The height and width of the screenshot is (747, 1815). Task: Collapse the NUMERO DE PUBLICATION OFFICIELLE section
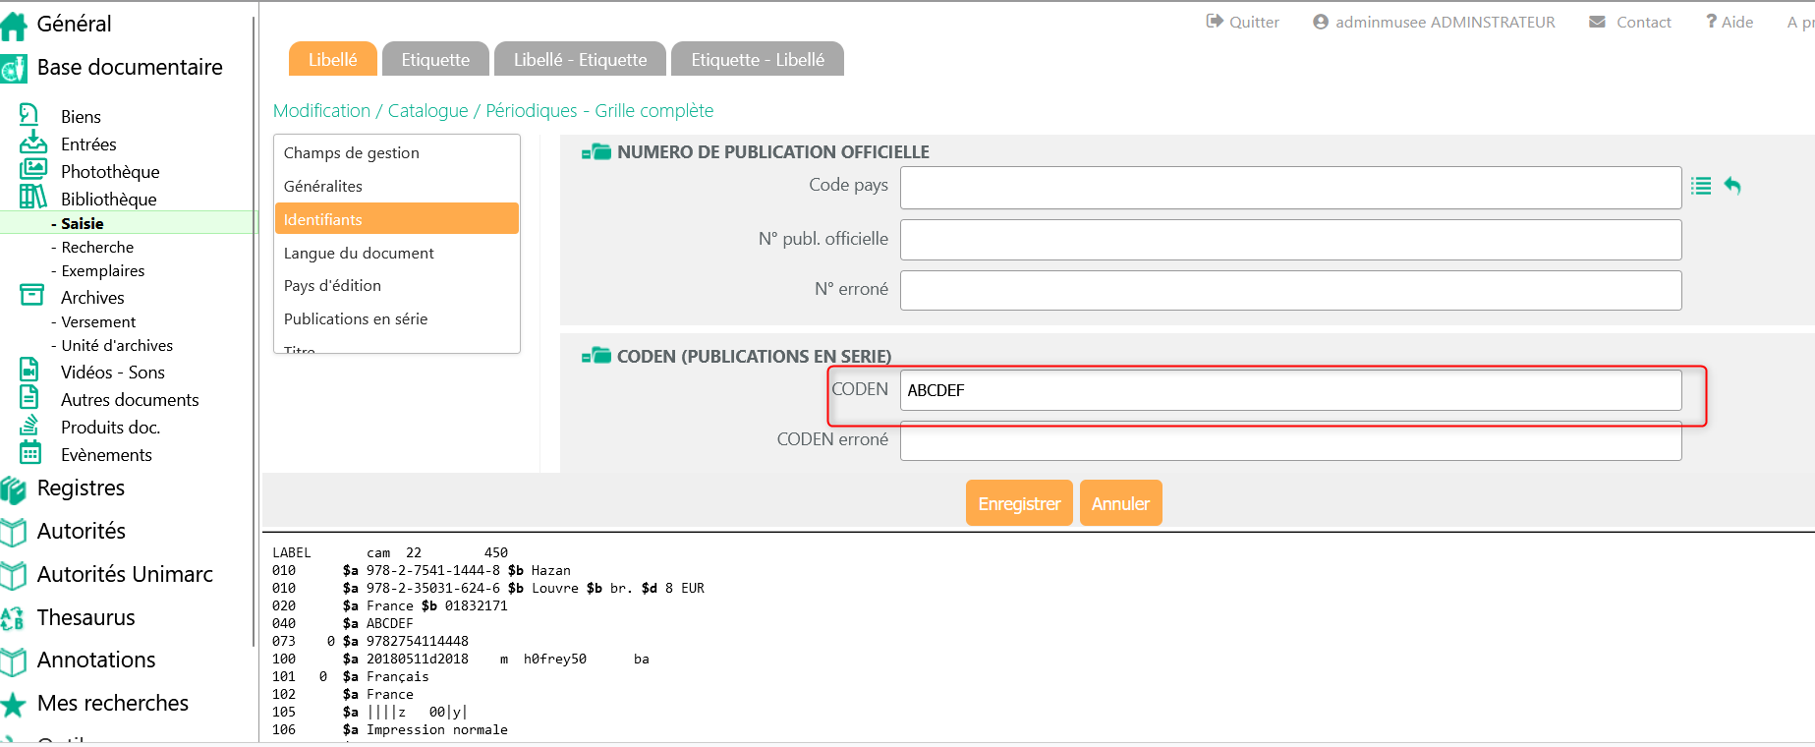coord(596,152)
